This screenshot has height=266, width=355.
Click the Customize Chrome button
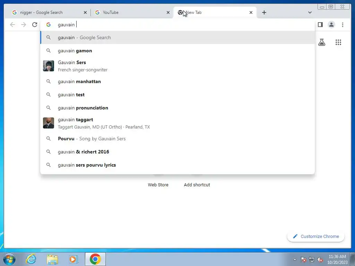[316, 236]
